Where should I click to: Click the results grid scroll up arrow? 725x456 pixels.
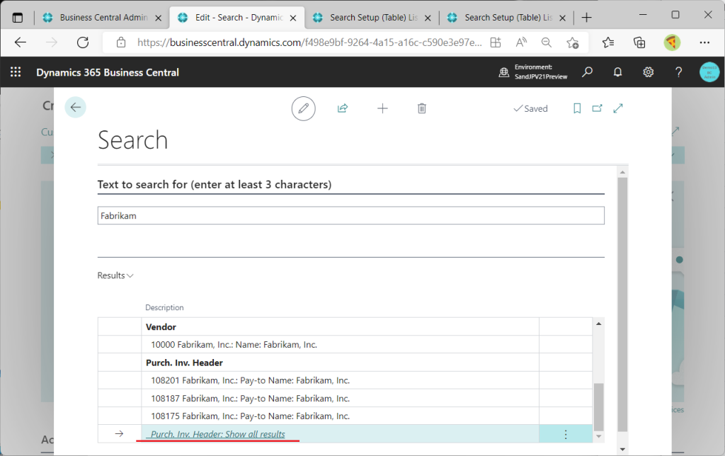click(599, 324)
